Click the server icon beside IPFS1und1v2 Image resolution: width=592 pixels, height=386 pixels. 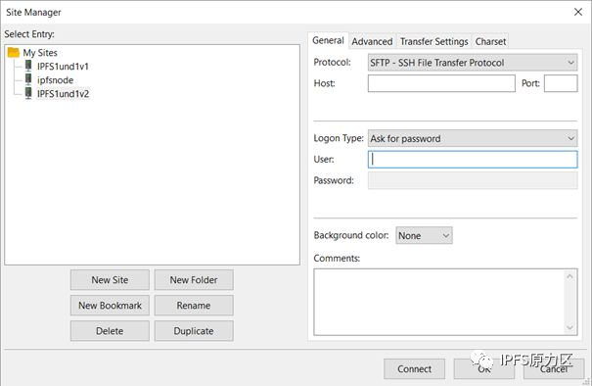coord(28,93)
